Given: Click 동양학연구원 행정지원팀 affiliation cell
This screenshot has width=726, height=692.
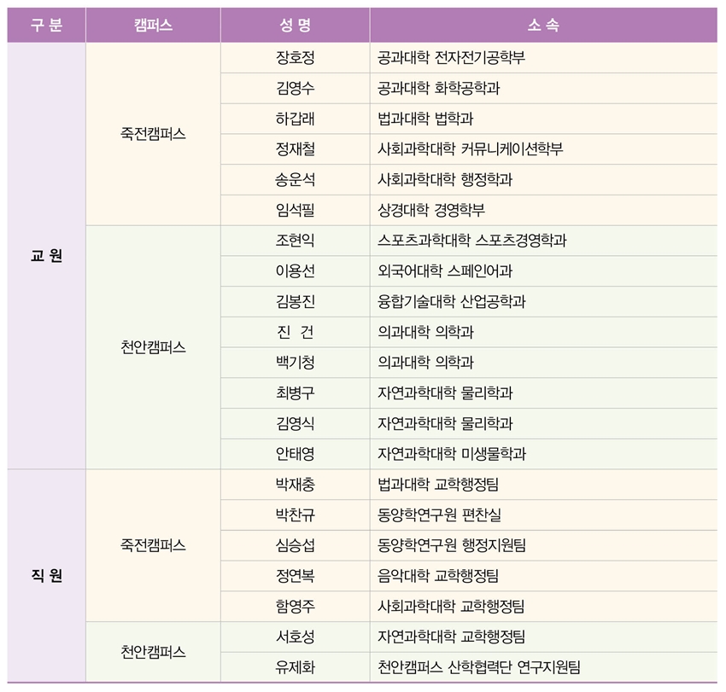Looking at the screenshot, I should 543,545.
